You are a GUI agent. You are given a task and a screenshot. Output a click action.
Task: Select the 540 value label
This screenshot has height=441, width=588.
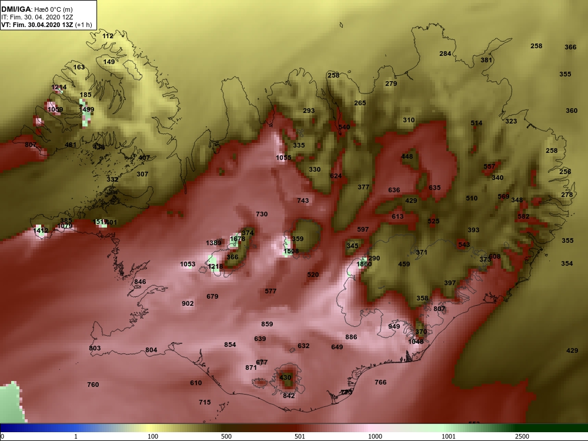[x=344, y=127]
